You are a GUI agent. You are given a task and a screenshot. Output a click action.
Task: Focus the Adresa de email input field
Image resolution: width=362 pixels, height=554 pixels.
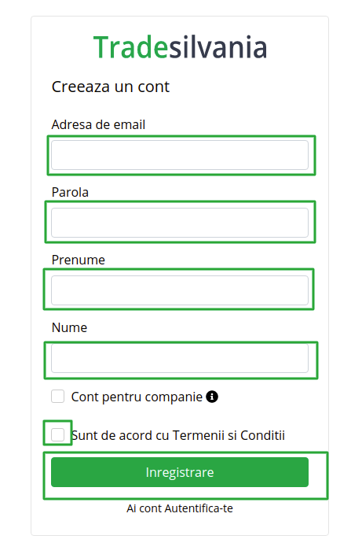[x=180, y=155]
